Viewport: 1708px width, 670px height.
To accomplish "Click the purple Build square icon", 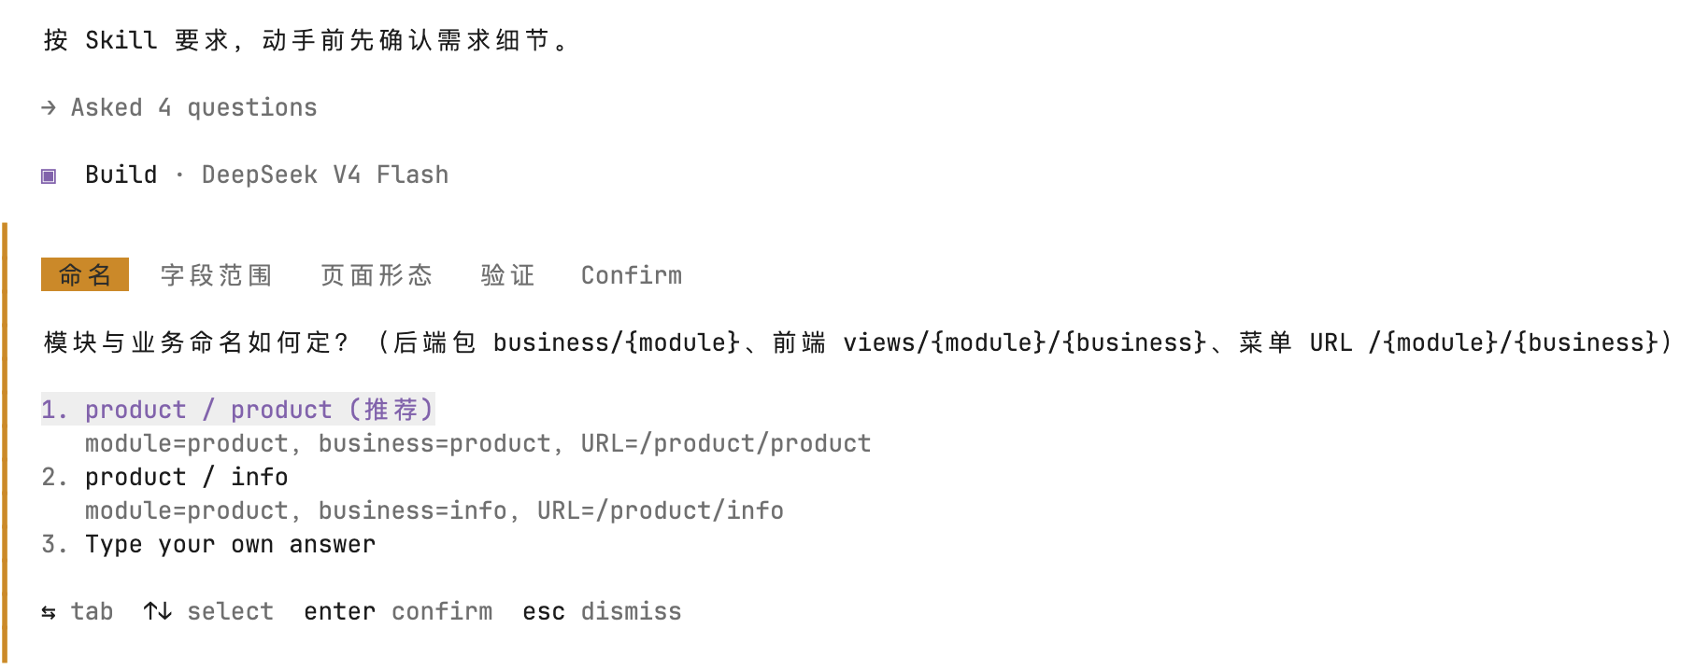I will coord(49,175).
